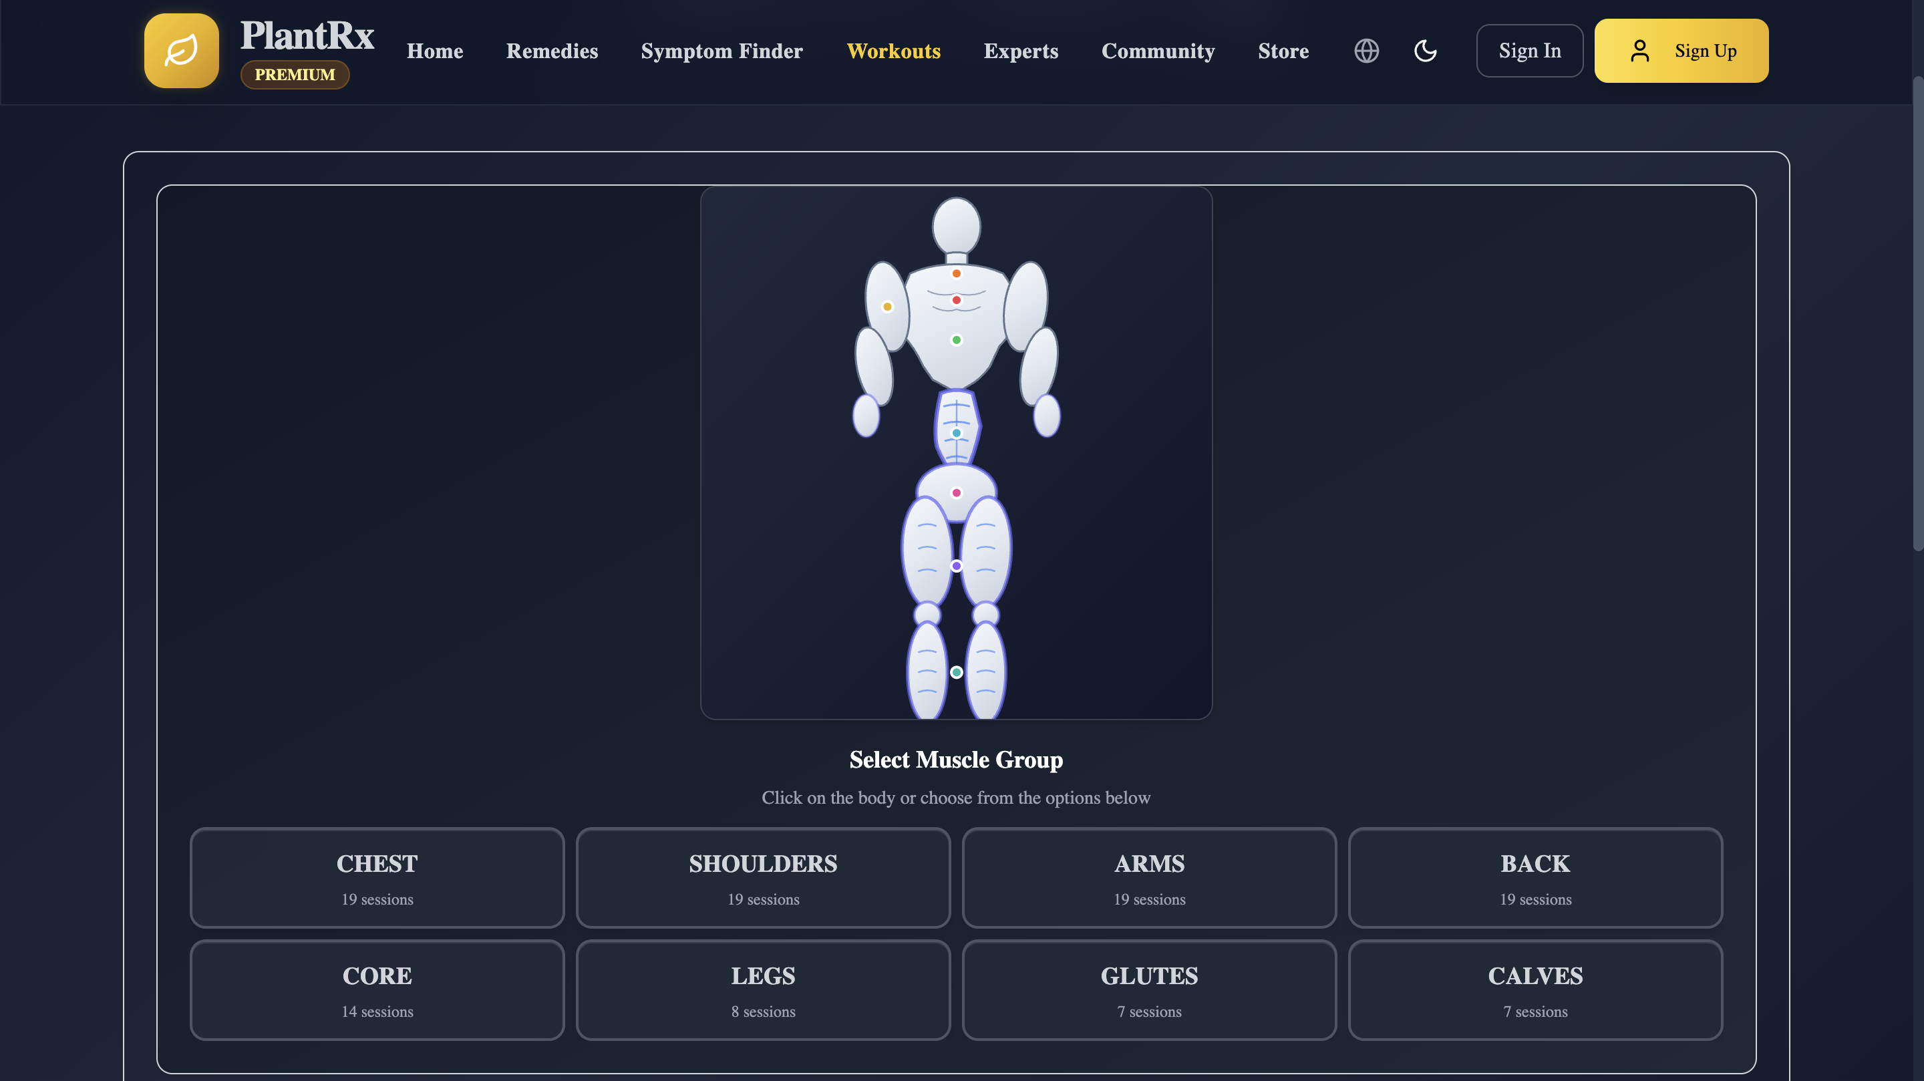Click the pink dot on the hips
1924x1081 pixels.
(x=956, y=493)
